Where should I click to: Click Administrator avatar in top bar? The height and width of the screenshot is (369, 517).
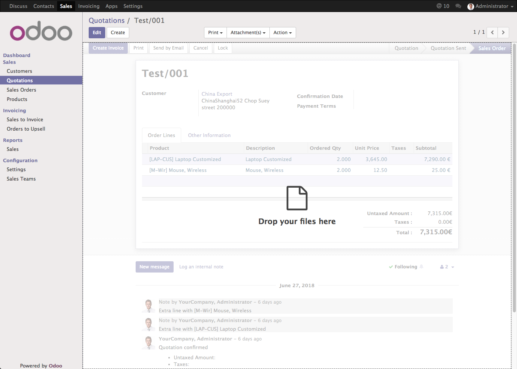(x=470, y=6)
